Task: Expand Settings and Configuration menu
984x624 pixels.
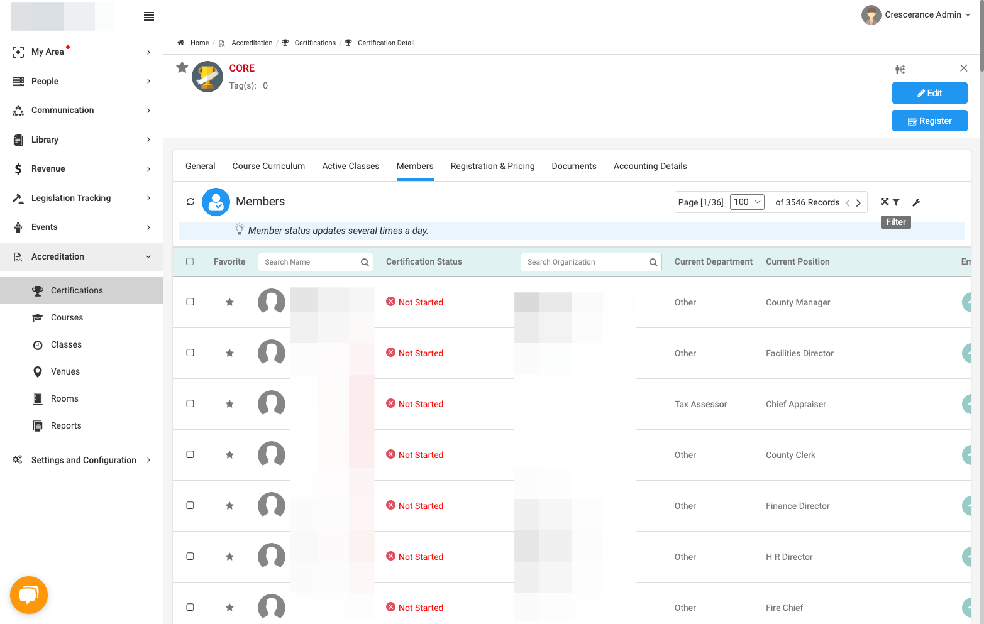Action: pos(82,460)
